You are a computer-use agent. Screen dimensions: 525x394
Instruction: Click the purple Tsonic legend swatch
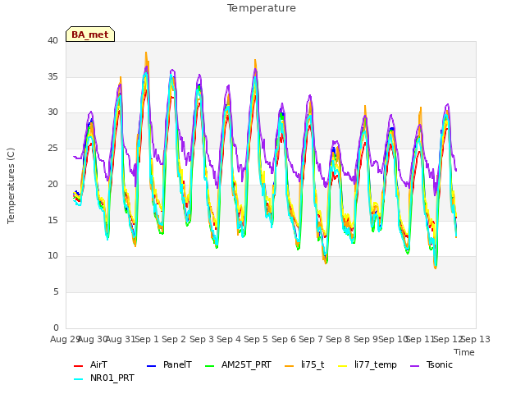click(415, 366)
